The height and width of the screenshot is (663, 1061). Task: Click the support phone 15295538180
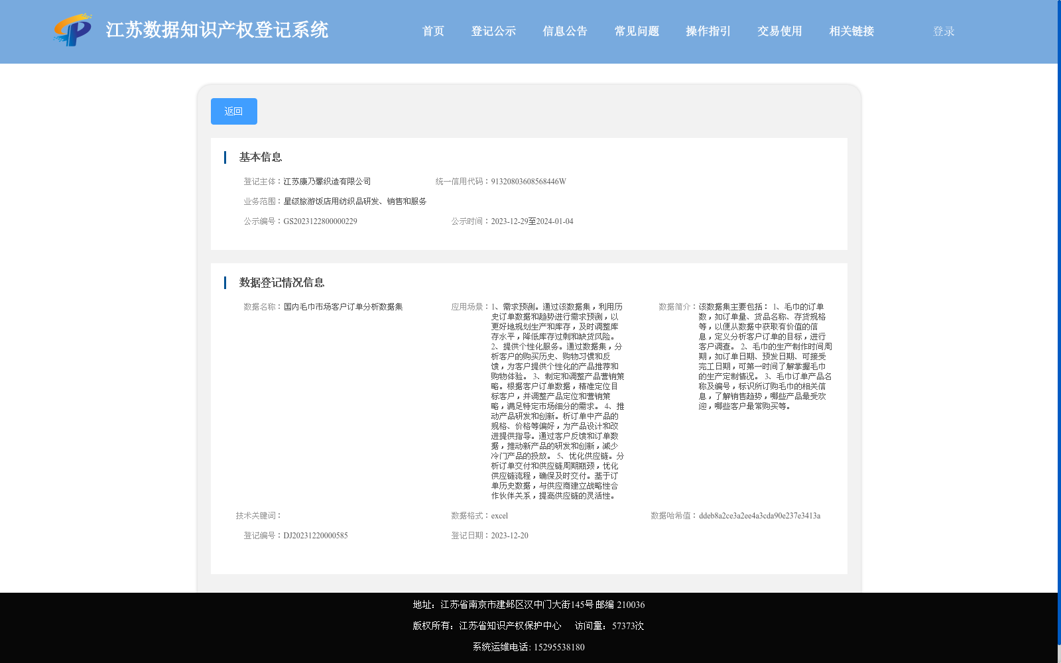click(x=559, y=647)
